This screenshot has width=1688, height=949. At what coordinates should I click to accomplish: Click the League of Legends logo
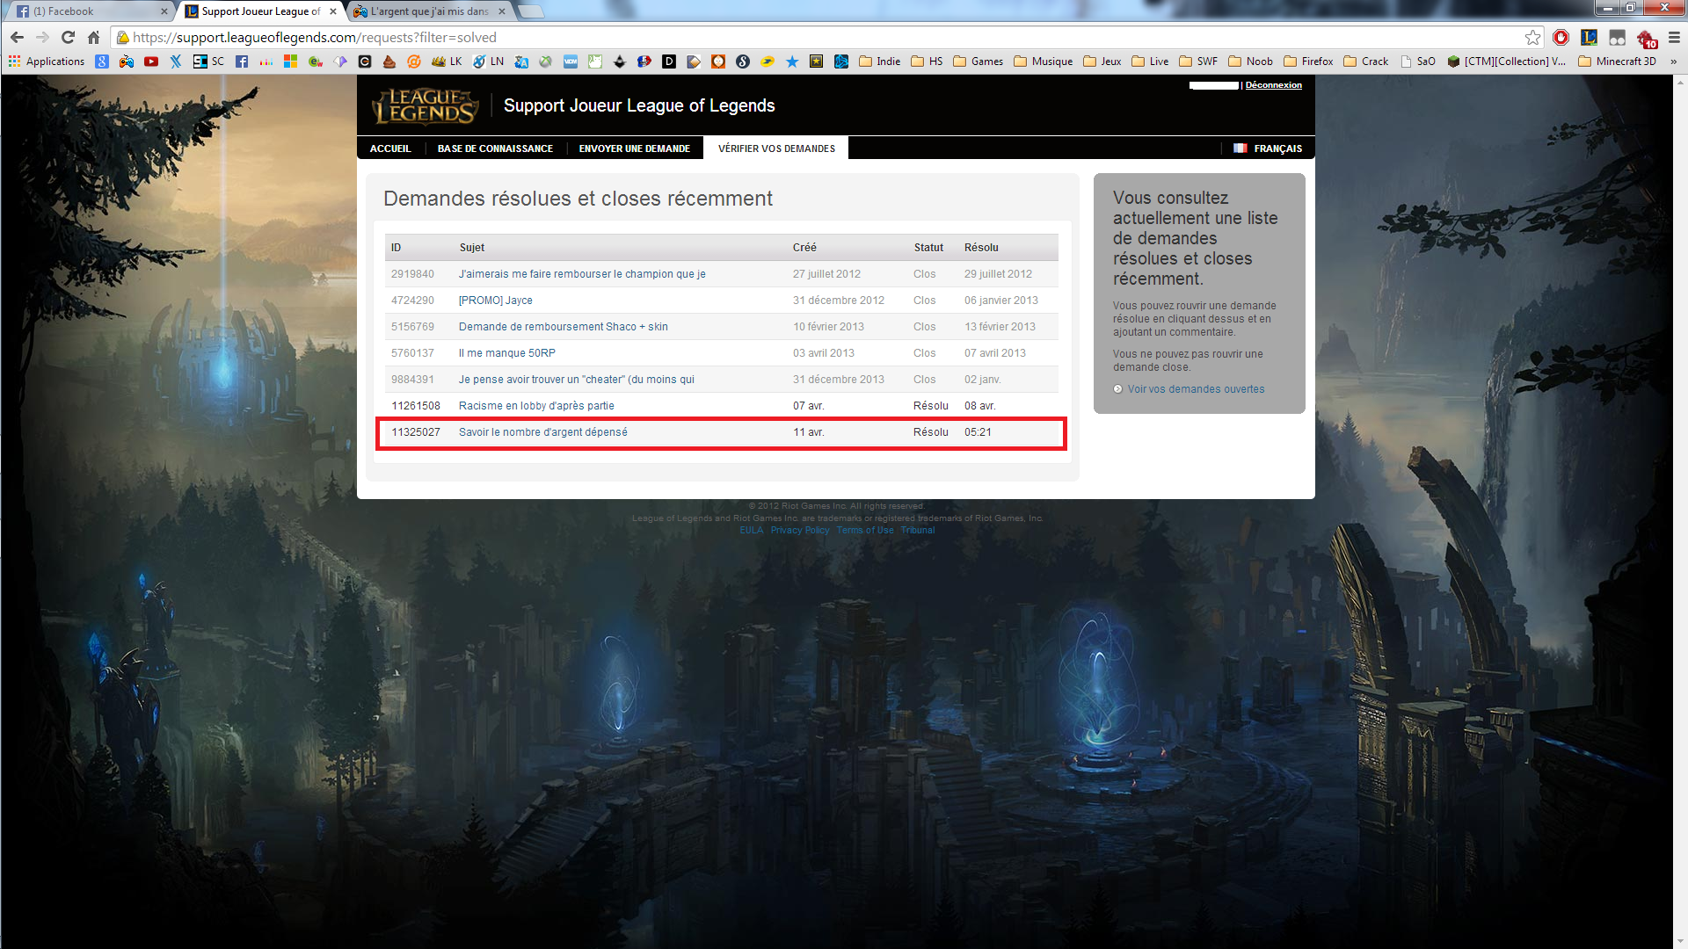point(426,107)
